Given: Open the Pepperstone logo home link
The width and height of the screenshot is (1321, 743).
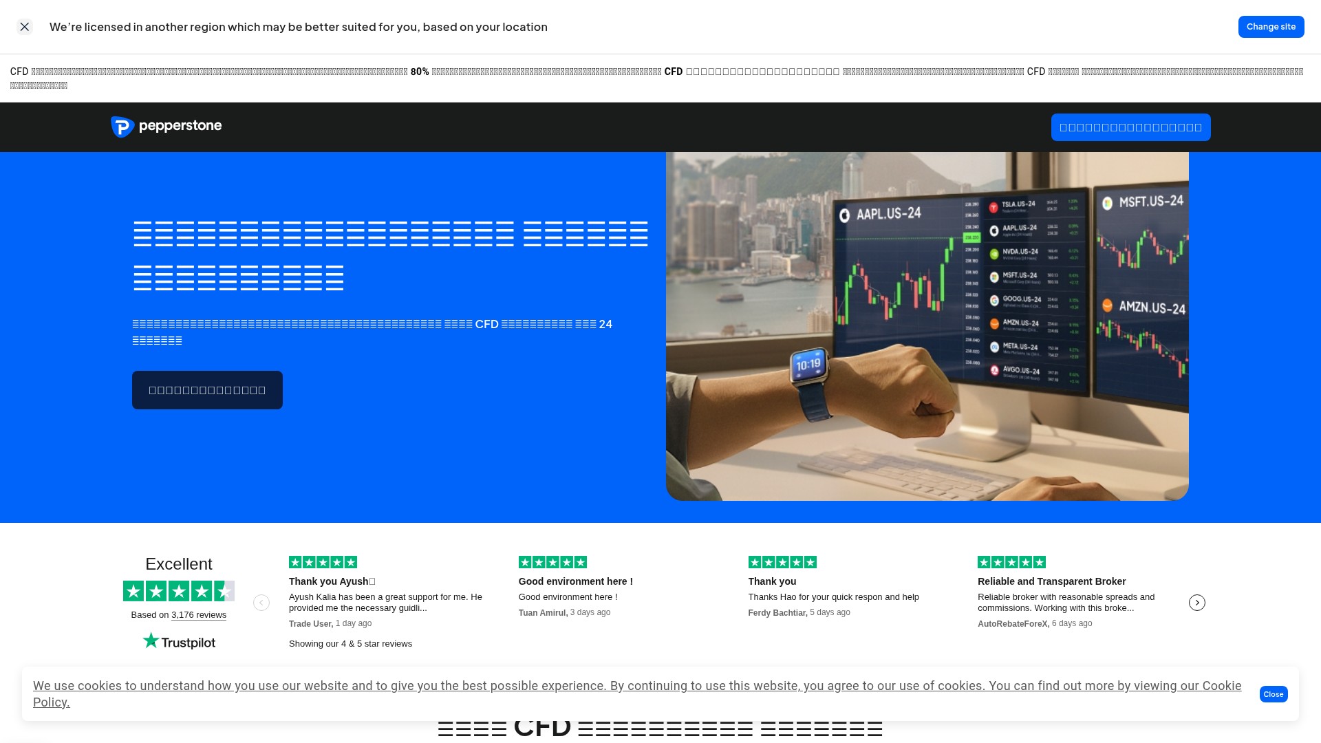Looking at the screenshot, I should coord(167,127).
